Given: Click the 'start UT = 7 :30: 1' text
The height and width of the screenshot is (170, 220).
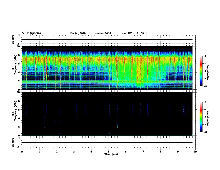Looking at the screenshot, I should click(x=134, y=33).
